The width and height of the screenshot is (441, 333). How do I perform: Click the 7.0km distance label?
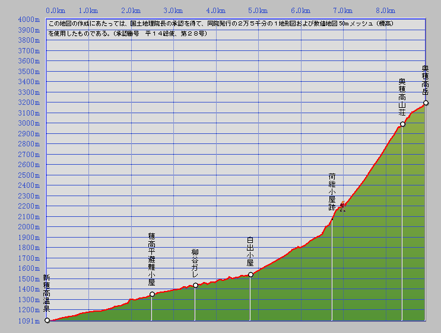pyautogui.click(x=343, y=11)
